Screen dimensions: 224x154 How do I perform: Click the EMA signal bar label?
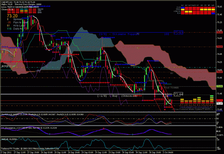[39, 13]
